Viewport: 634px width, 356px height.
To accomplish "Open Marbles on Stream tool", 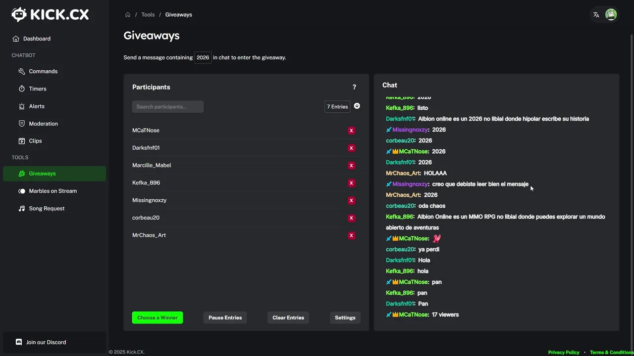I will [x=53, y=191].
